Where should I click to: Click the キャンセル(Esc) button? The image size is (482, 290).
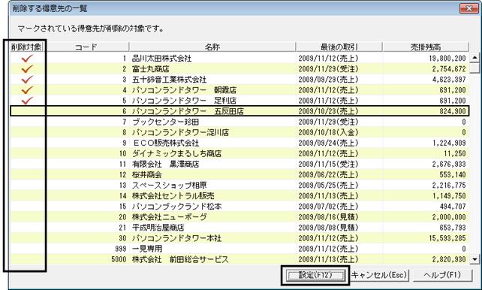379,275
